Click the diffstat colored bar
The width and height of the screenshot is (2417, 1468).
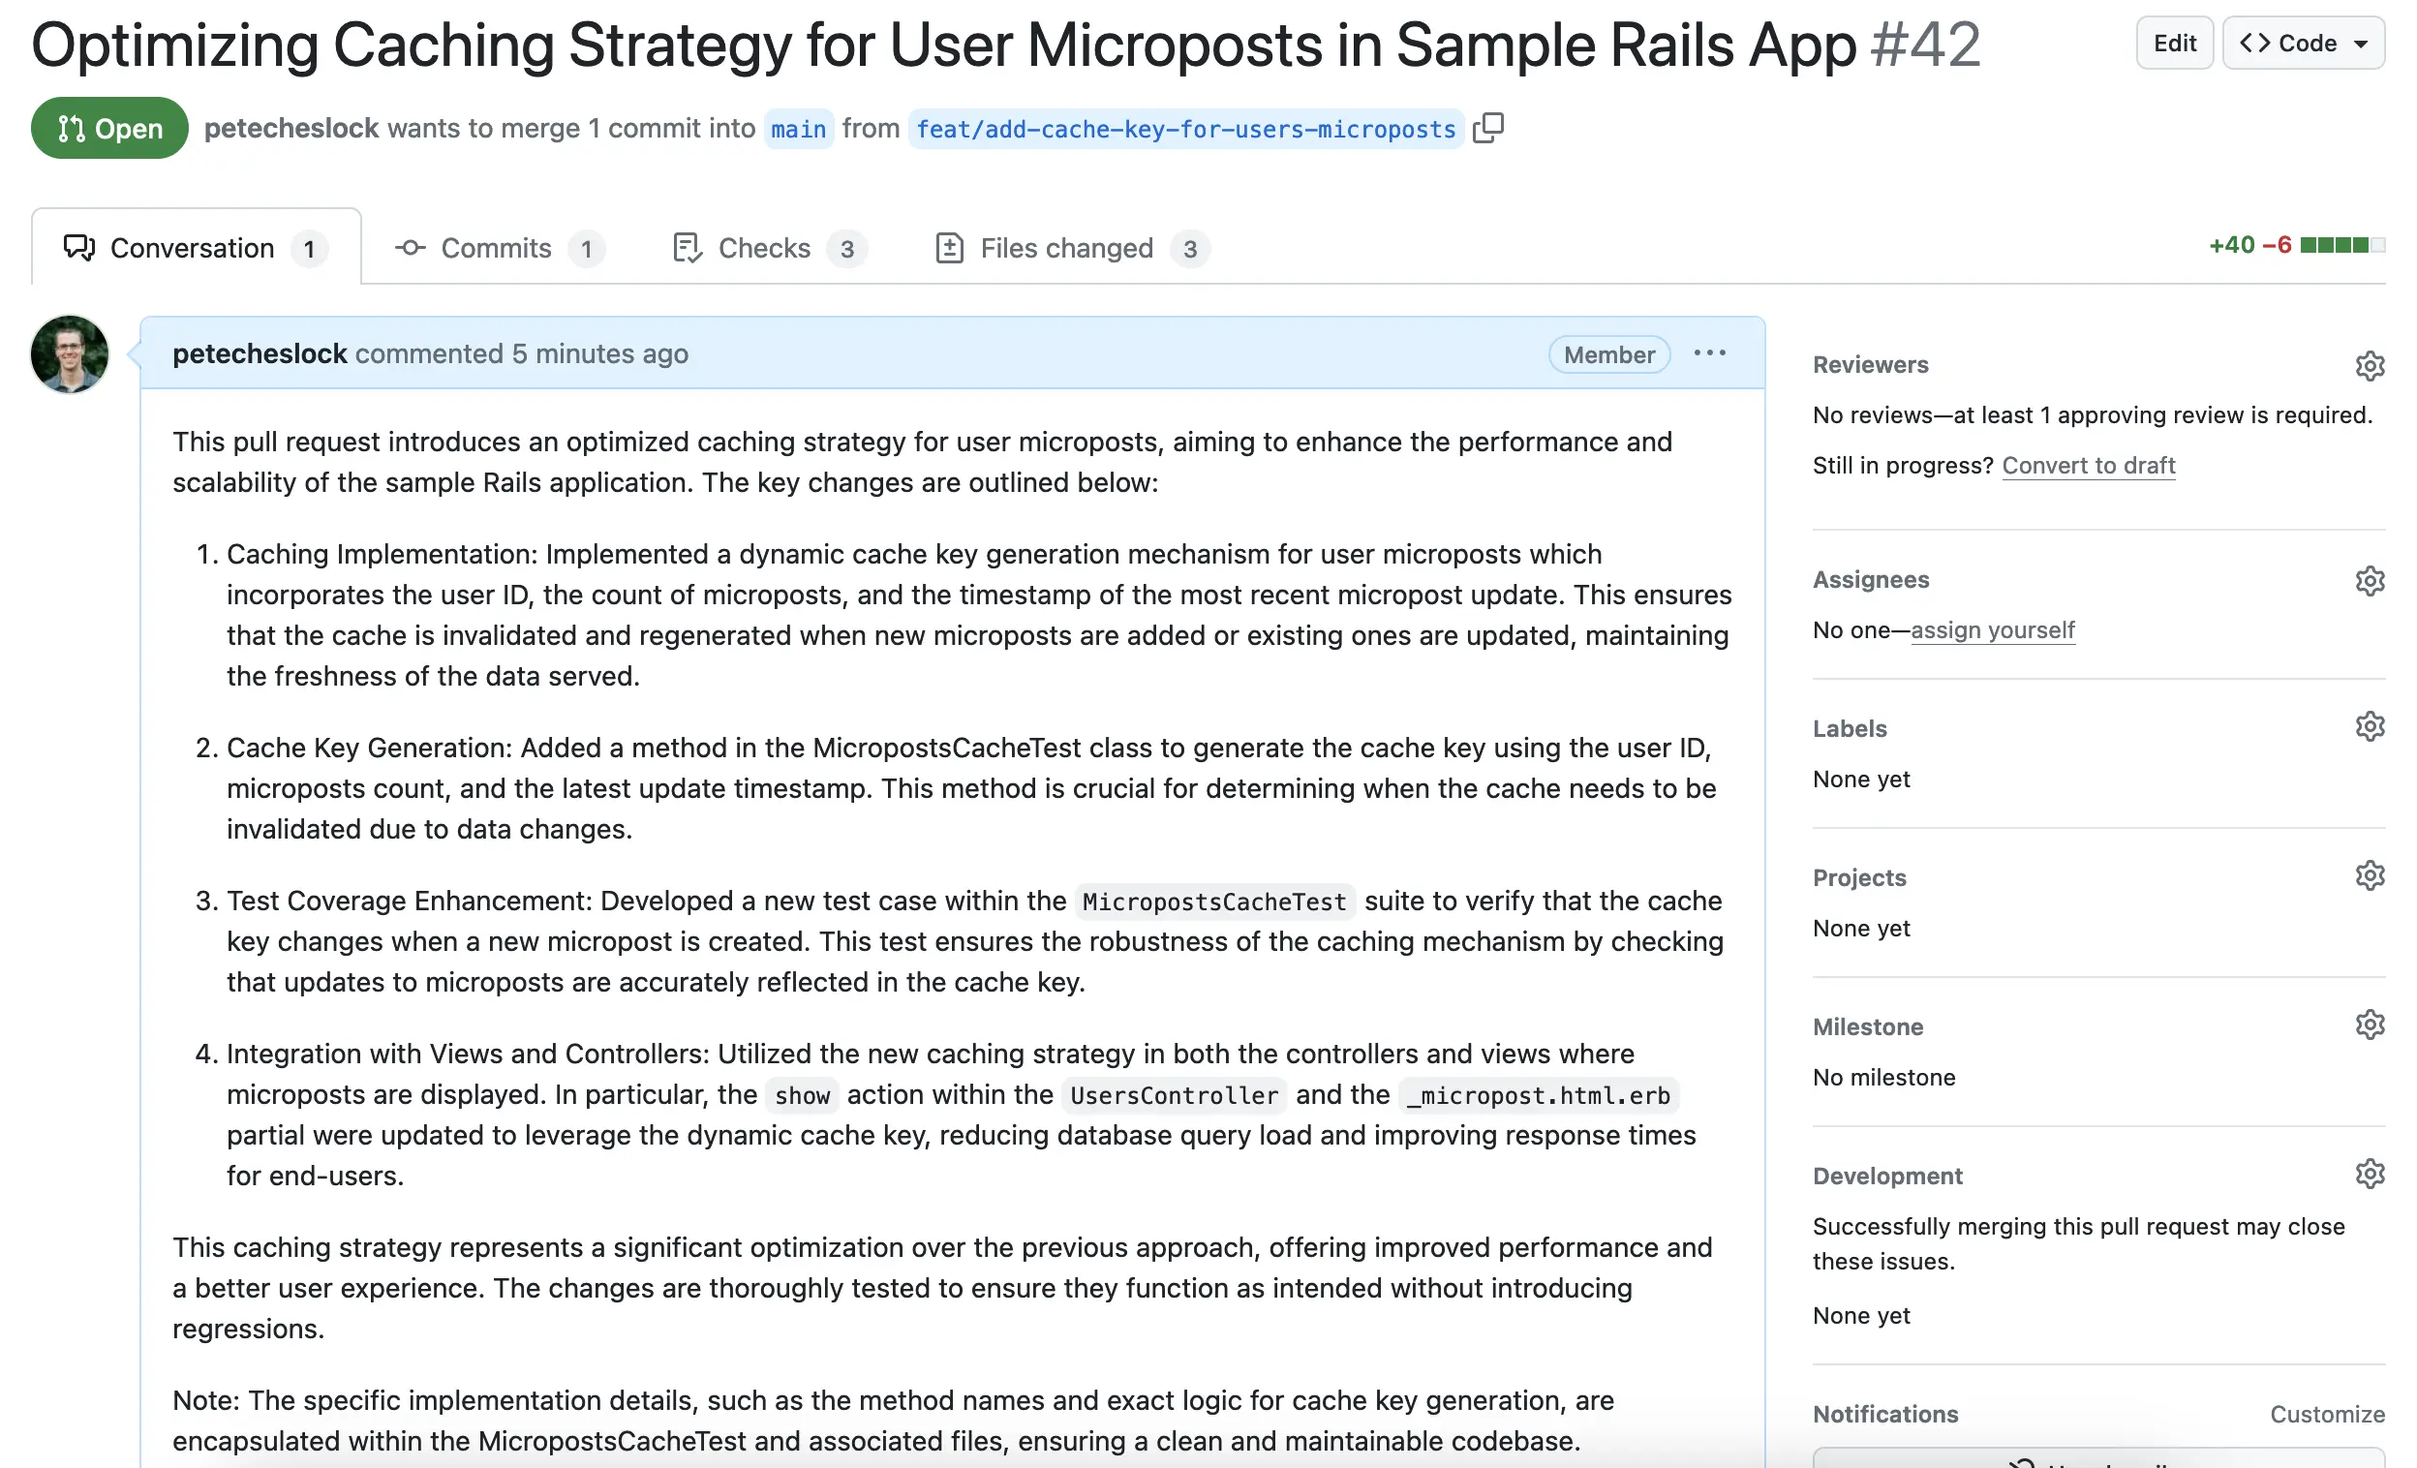[2341, 245]
